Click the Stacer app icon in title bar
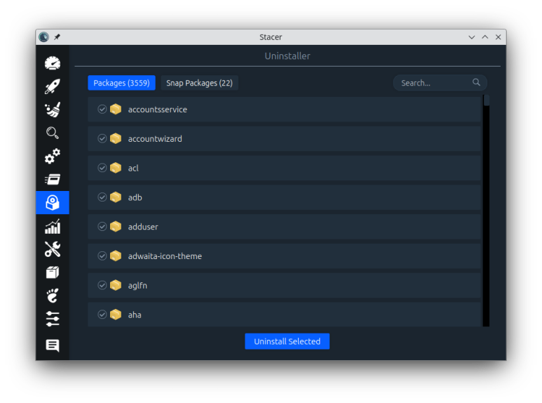 coord(44,37)
